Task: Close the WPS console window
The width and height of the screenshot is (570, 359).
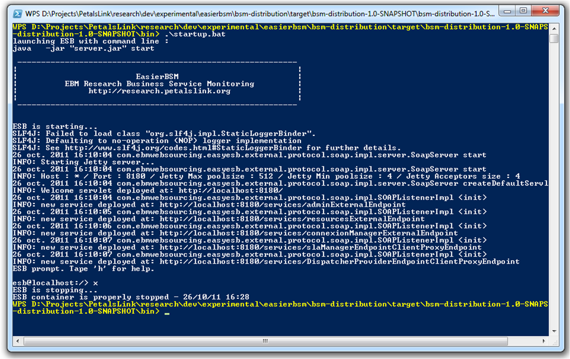Action: pos(545,11)
